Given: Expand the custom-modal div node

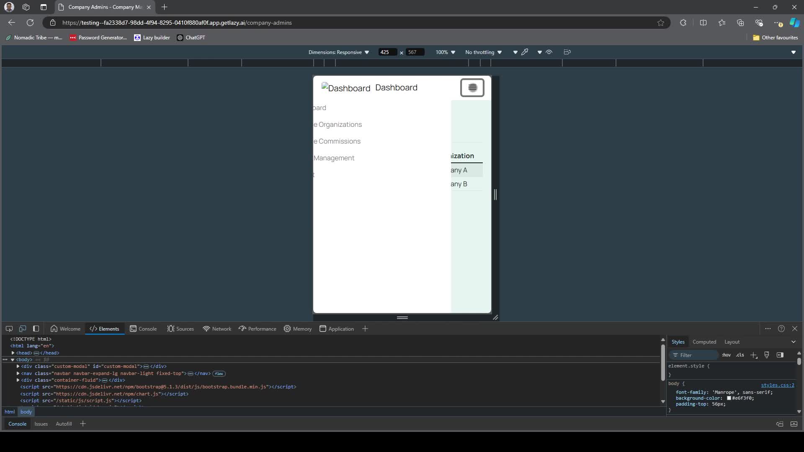Looking at the screenshot, I should (x=18, y=367).
